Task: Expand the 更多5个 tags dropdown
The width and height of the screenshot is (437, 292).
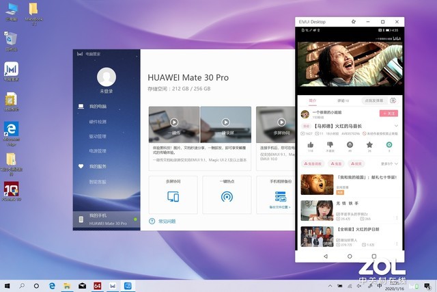Action: (x=389, y=163)
